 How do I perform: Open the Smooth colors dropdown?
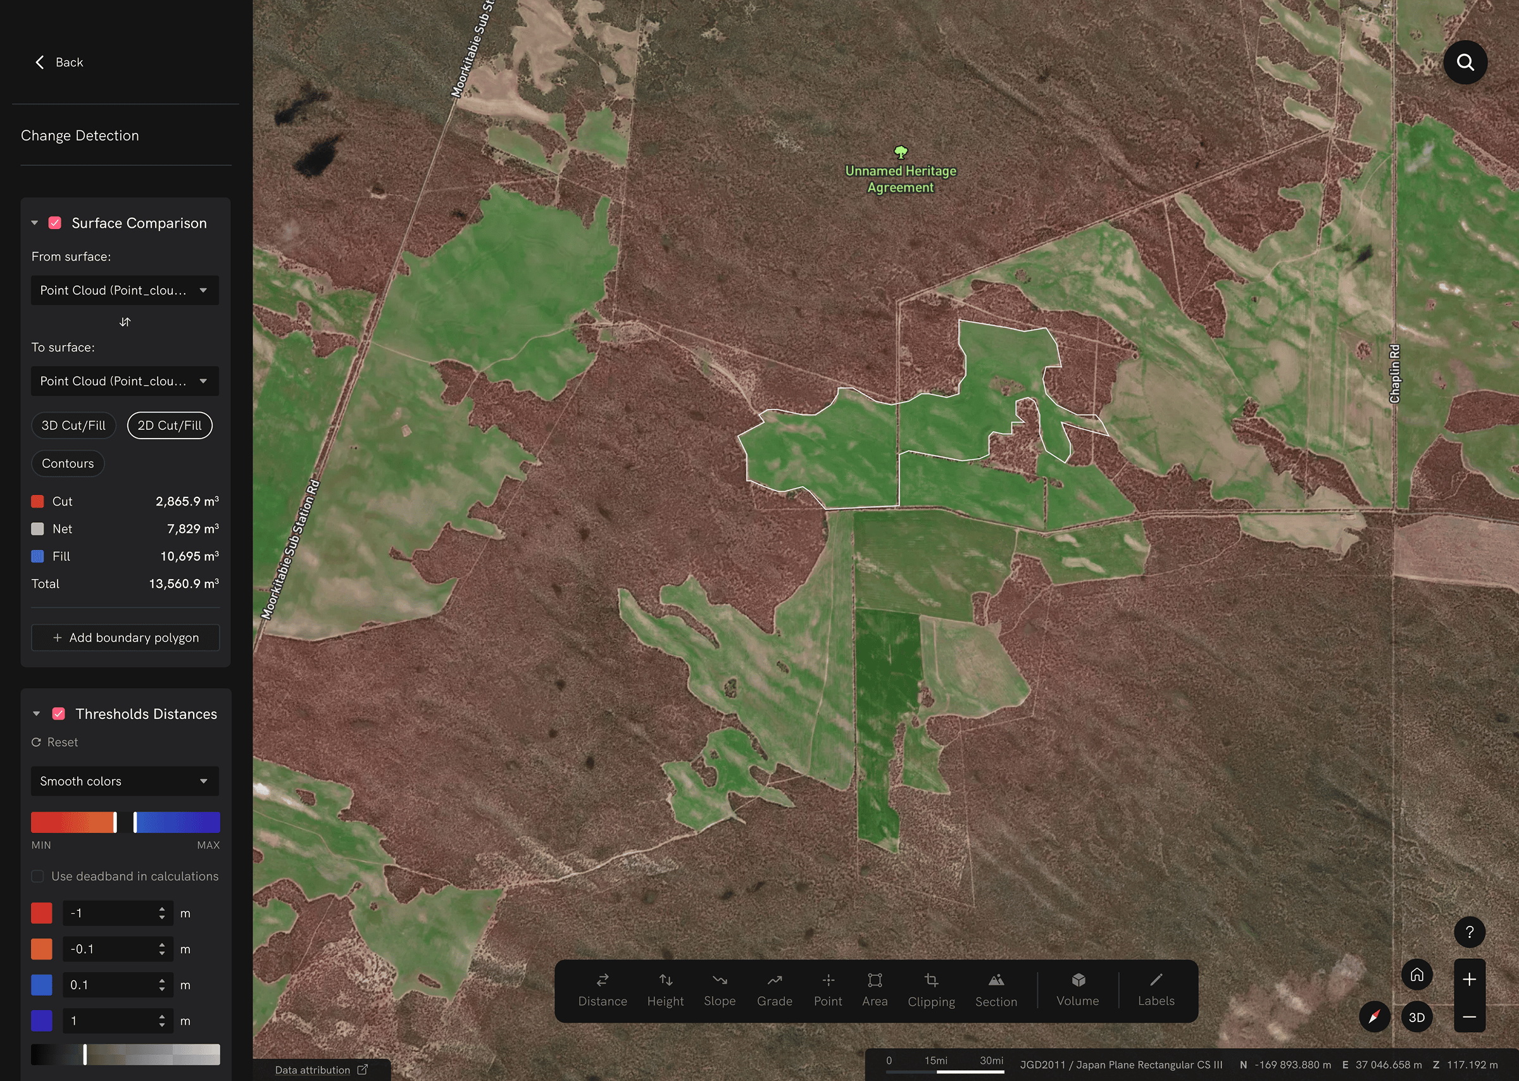pos(125,781)
